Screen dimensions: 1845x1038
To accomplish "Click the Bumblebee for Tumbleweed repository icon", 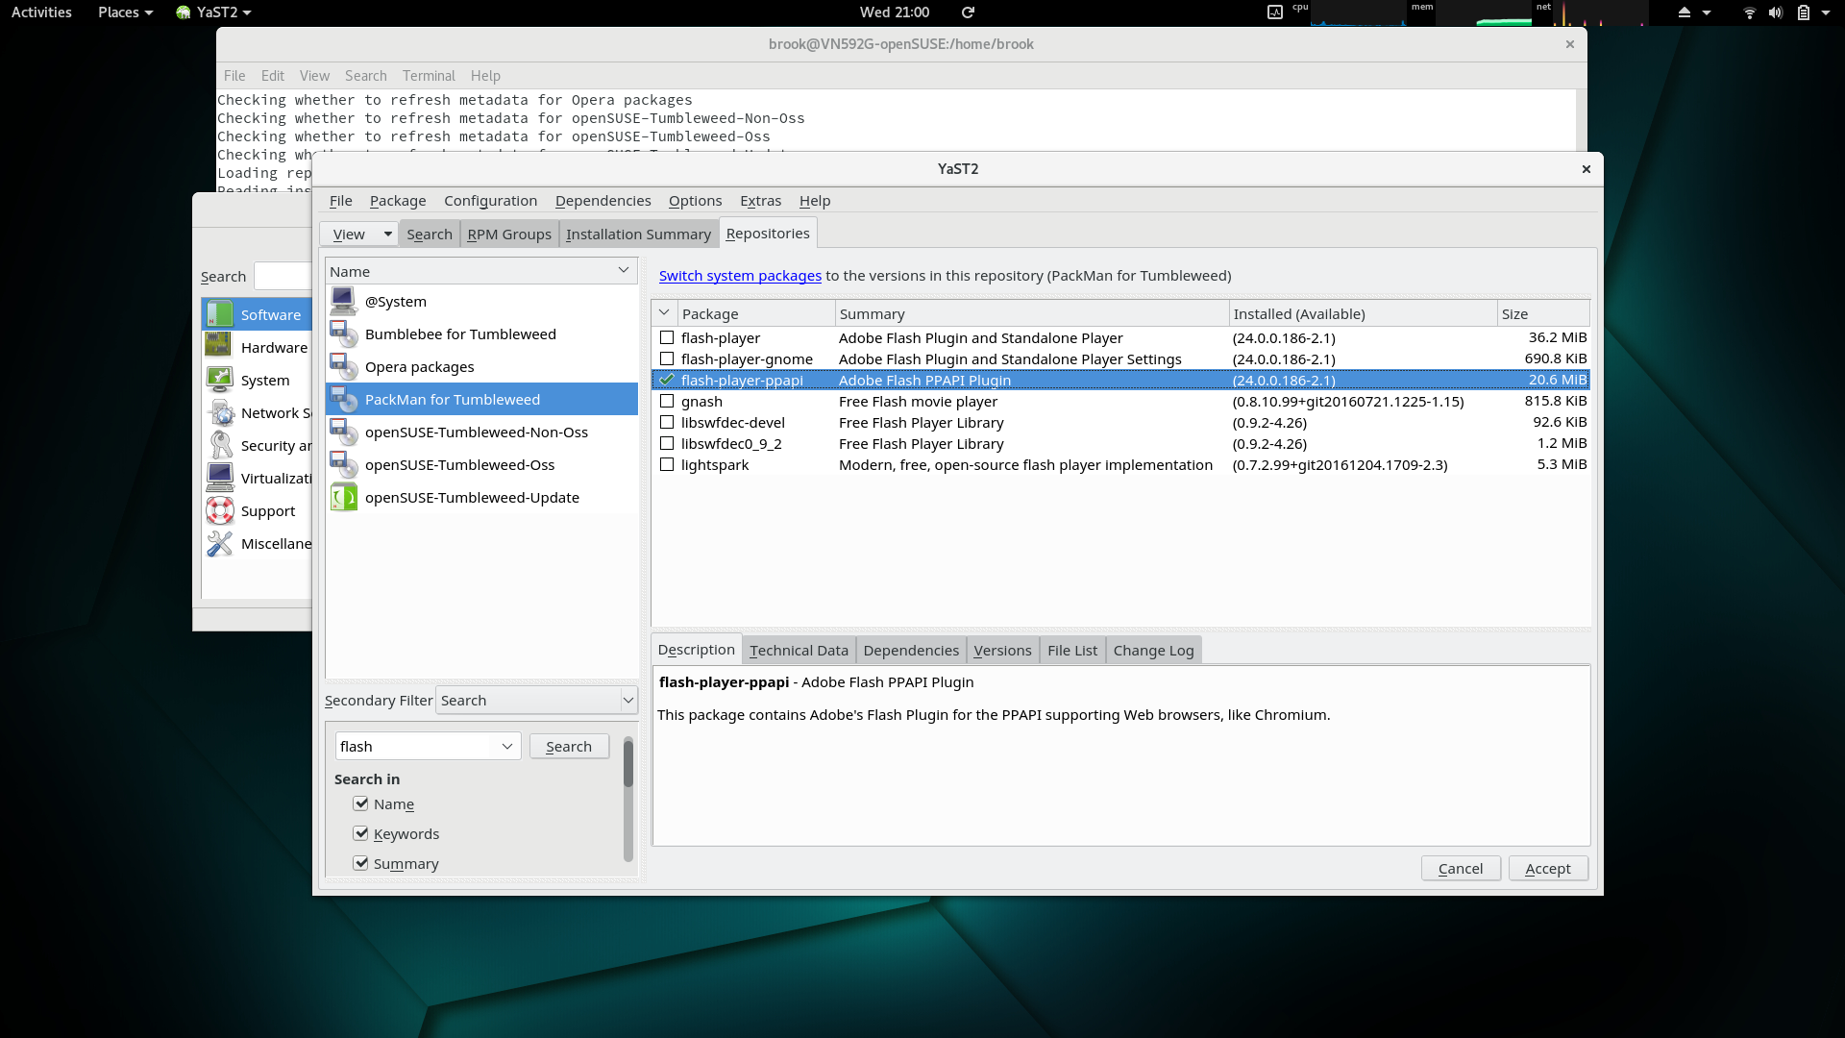I will click(x=343, y=334).
